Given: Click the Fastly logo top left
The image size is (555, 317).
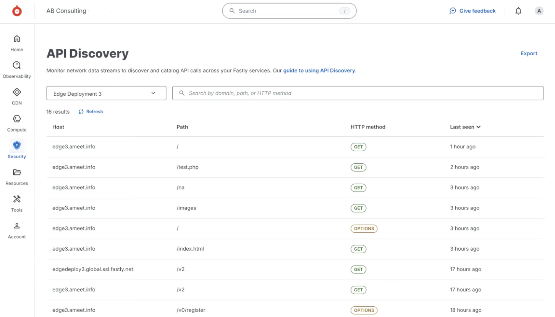Looking at the screenshot, I should click(17, 11).
